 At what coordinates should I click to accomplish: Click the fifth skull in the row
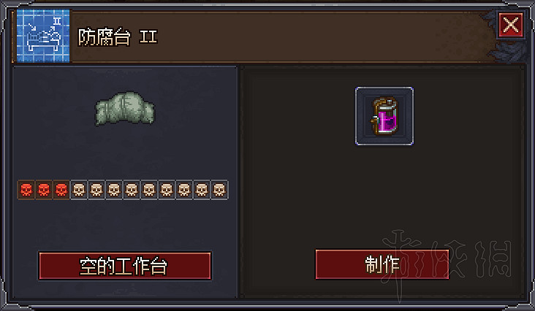click(x=96, y=190)
